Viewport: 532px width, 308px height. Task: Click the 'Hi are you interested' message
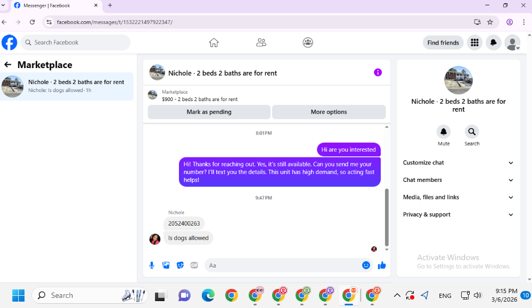pos(348,149)
